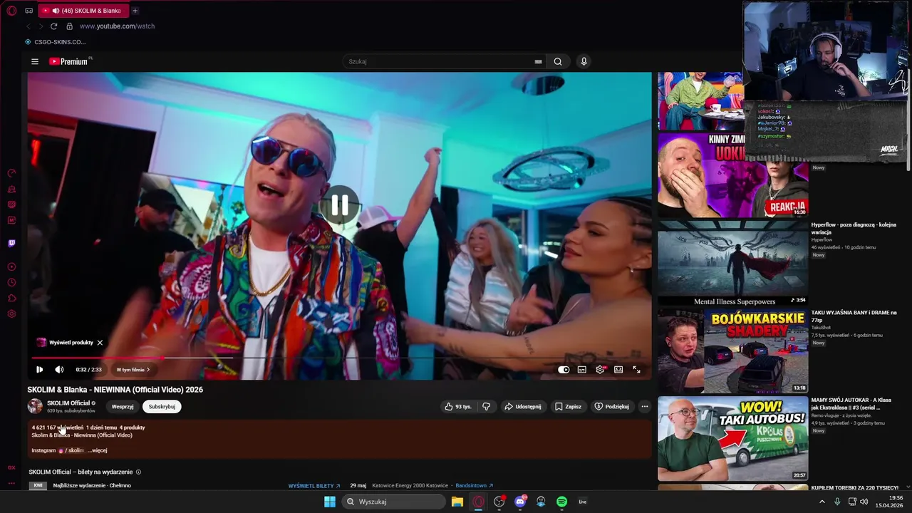
Task: Open the Opera GX main menu logo
Action: click(11, 11)
